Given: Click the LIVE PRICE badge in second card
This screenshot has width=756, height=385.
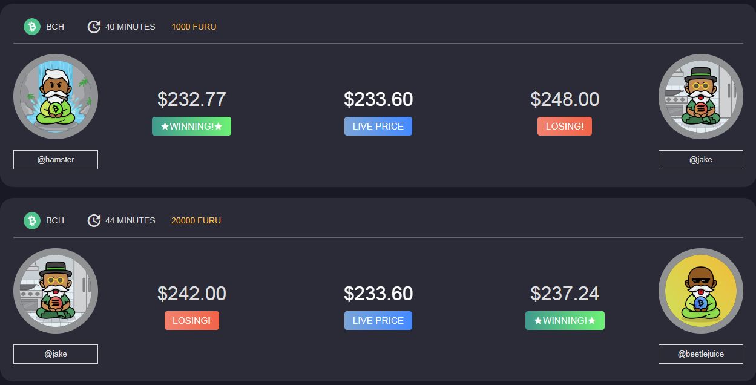Looking at the screenshot, I should (378, 321).
